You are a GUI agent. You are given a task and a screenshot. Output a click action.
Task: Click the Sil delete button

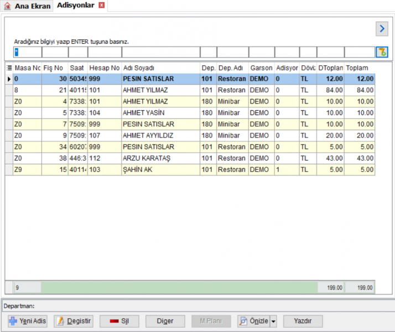[119, 321]
